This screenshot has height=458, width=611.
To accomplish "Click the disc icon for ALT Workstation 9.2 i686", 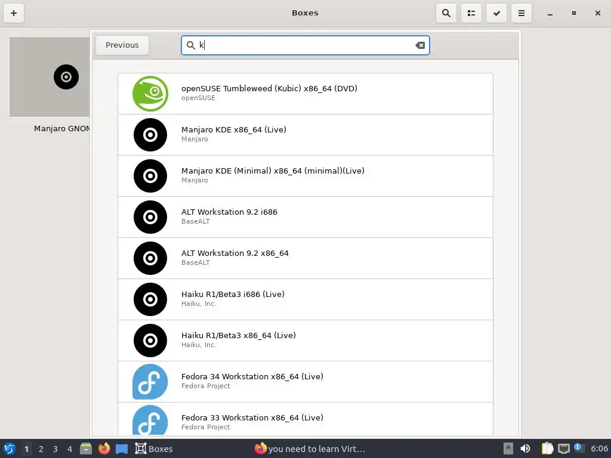I will tap(150, 217).
